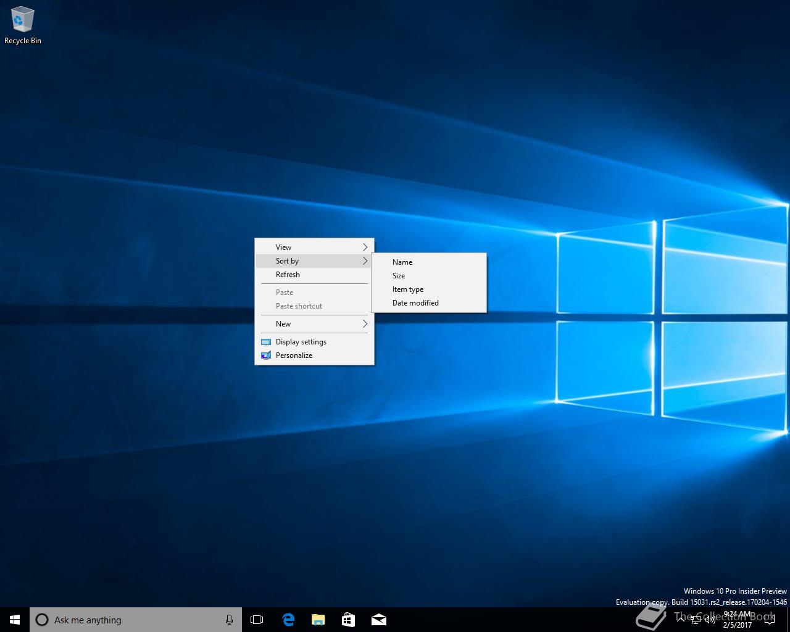
Task: Choose Personalize from context menu
Action: point(314,355)
